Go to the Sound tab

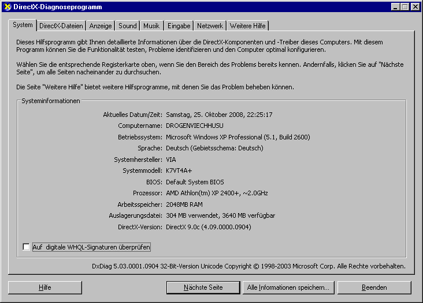click(128, 26)
